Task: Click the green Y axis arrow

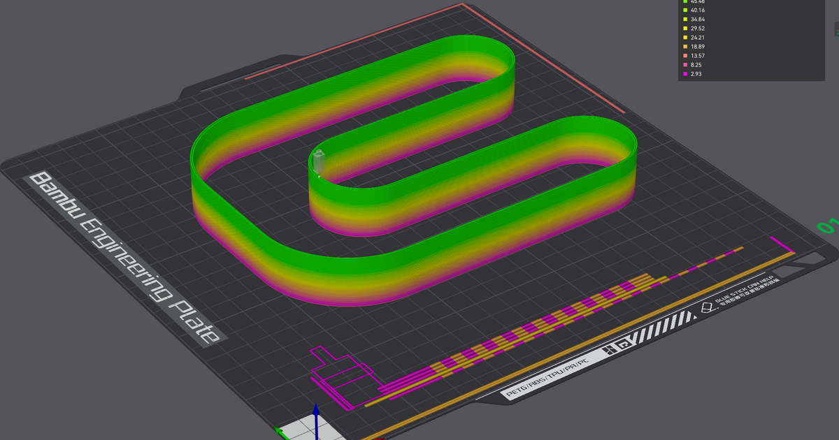Action: (x=280, y=432)
